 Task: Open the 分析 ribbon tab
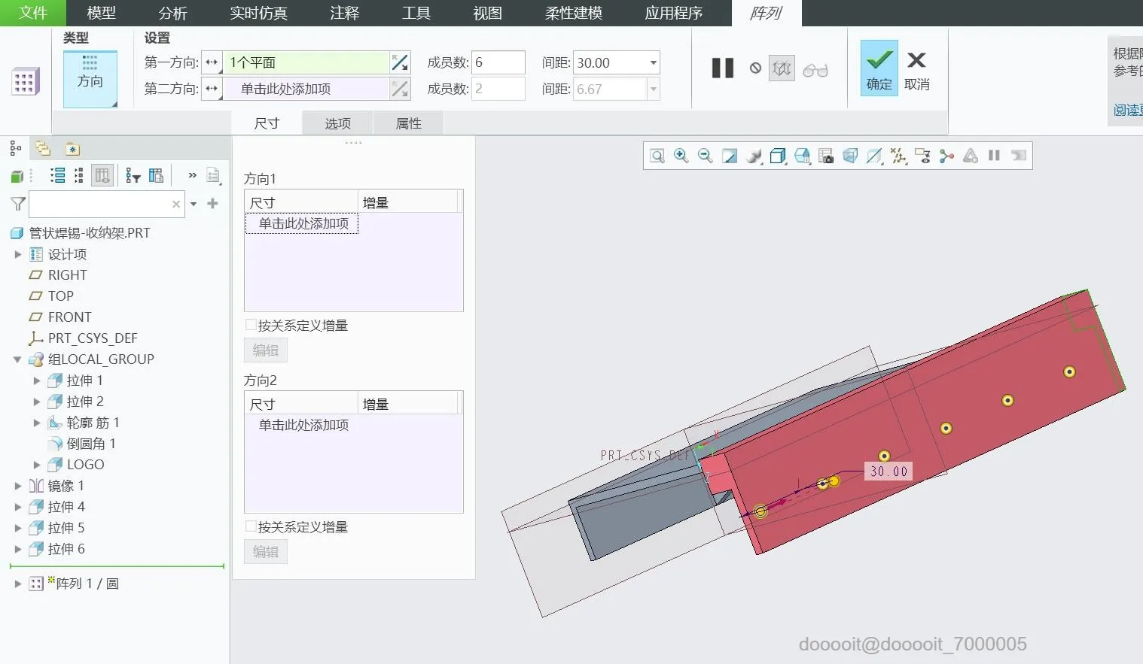point(172,13)
